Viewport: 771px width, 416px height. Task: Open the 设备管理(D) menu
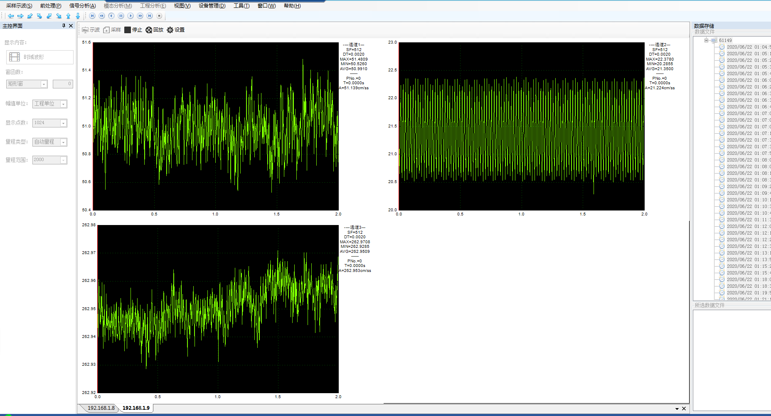click(x=212, y=6)
